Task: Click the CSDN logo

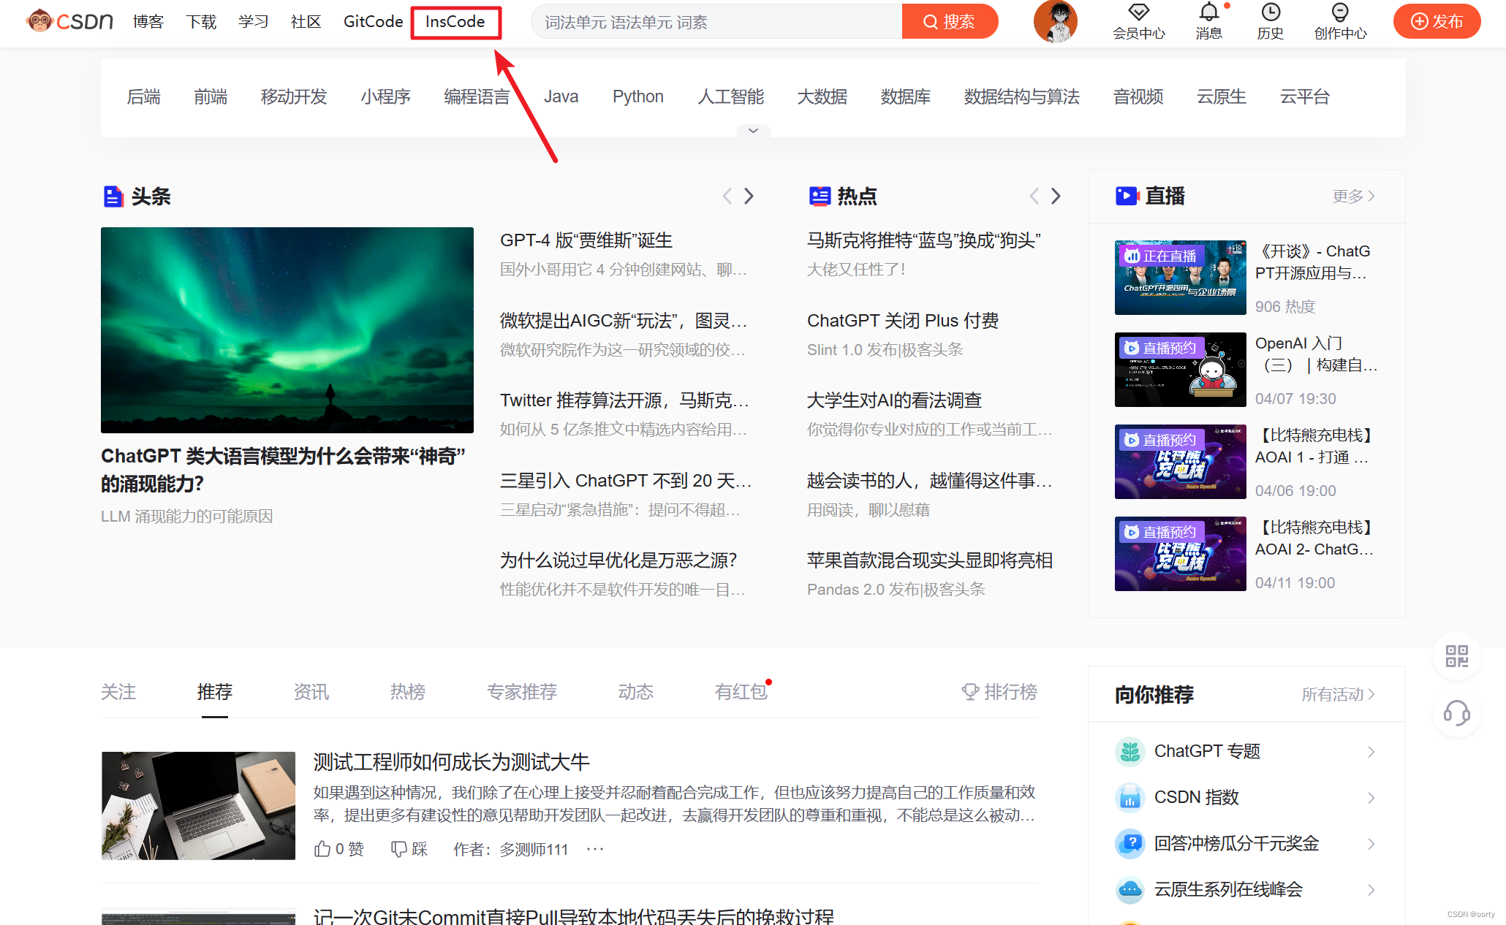Action: (69, 21)
